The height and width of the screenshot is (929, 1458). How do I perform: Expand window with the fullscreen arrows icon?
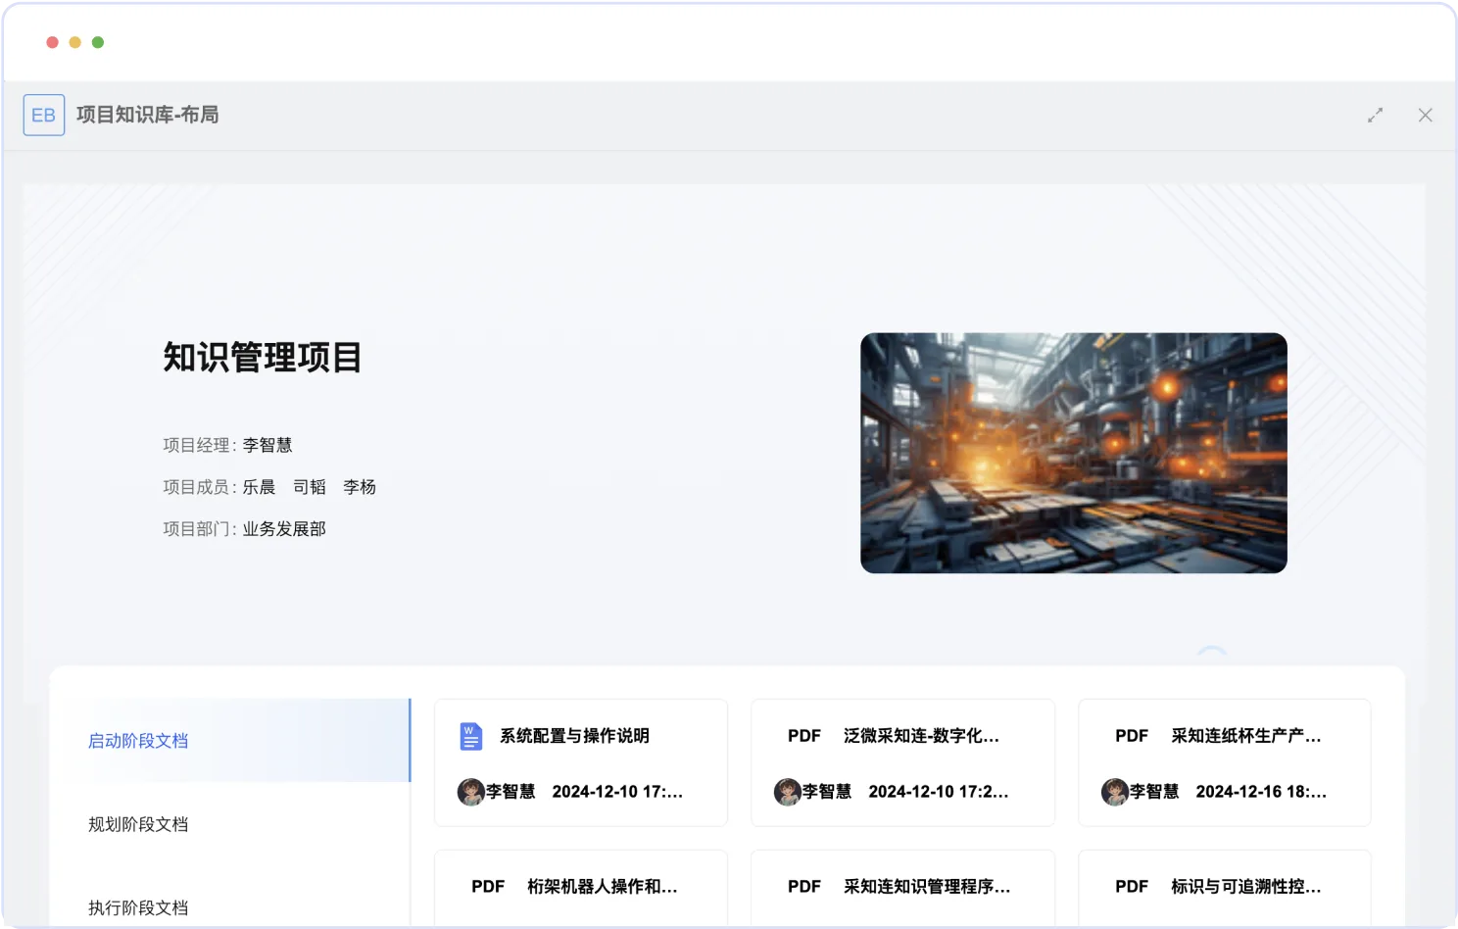pyautogui.click(x=1376, y=115)
